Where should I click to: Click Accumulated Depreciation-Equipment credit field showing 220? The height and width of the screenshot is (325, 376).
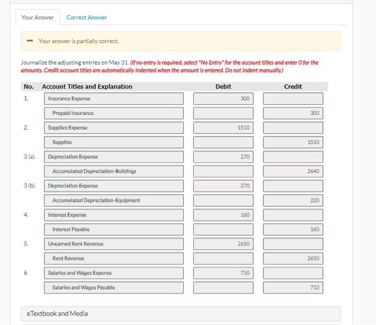pos(293,200)
